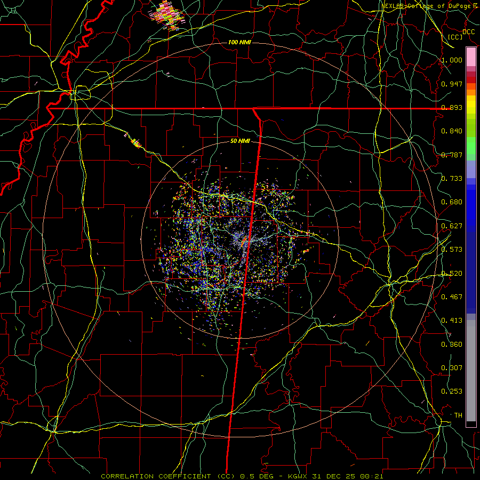Select the 0.307 legend value
Viewport: 480px width, 480px height.
452,368
